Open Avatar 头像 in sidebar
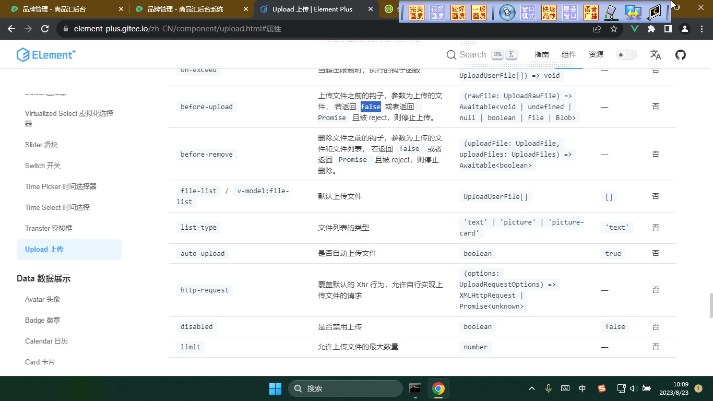 (x=42, y=299)
